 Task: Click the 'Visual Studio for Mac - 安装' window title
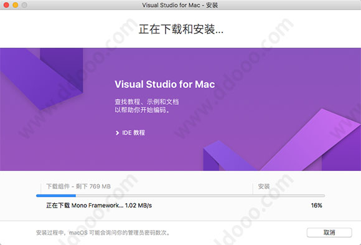(180, 5)
